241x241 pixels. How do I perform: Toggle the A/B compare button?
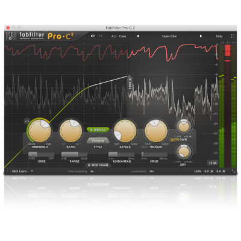coord(114,36)
